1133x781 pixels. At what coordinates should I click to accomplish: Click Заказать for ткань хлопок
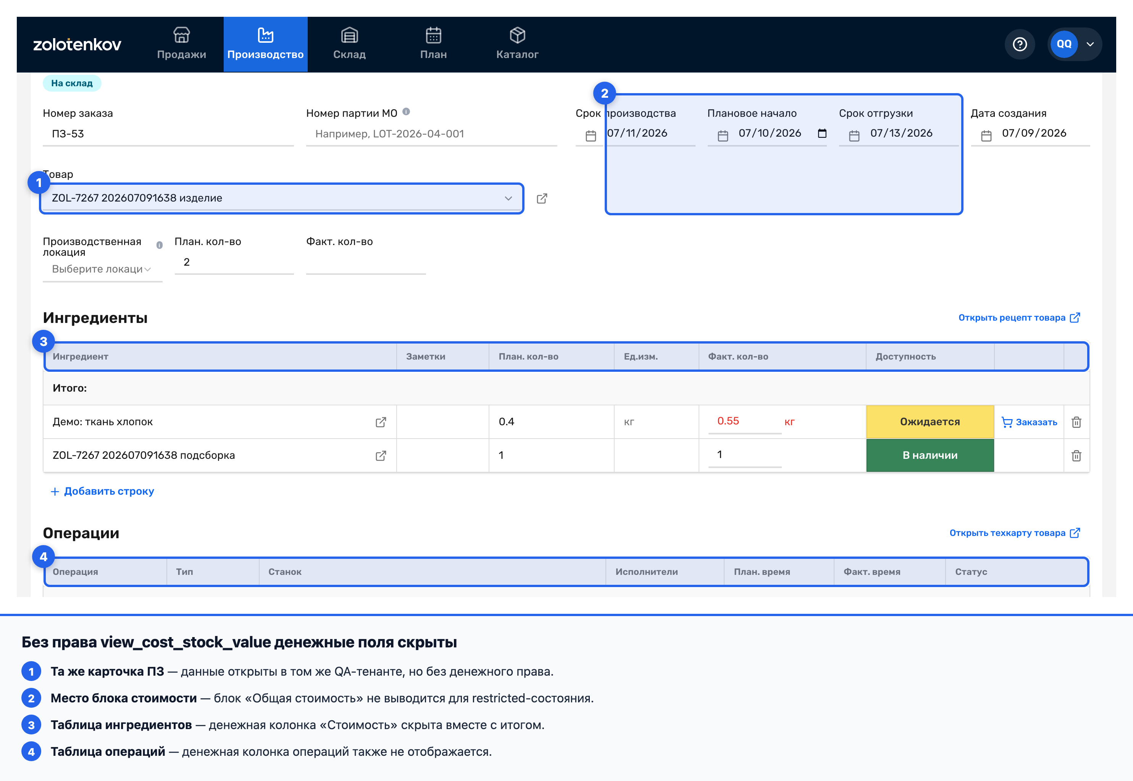1029,422
